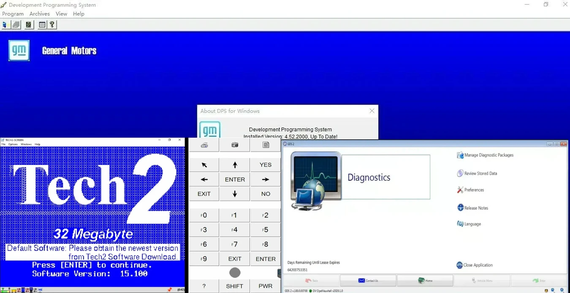Open Manage Diagnostic Packages in GDS 2

click(x=485, y=155)
